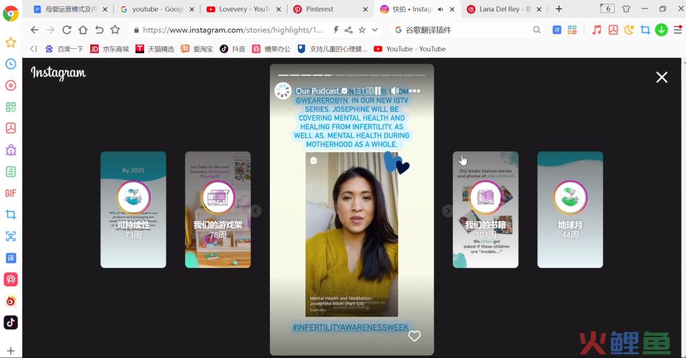Click the Instagram logo
The image size is (686, 358).
click(58, 73)
